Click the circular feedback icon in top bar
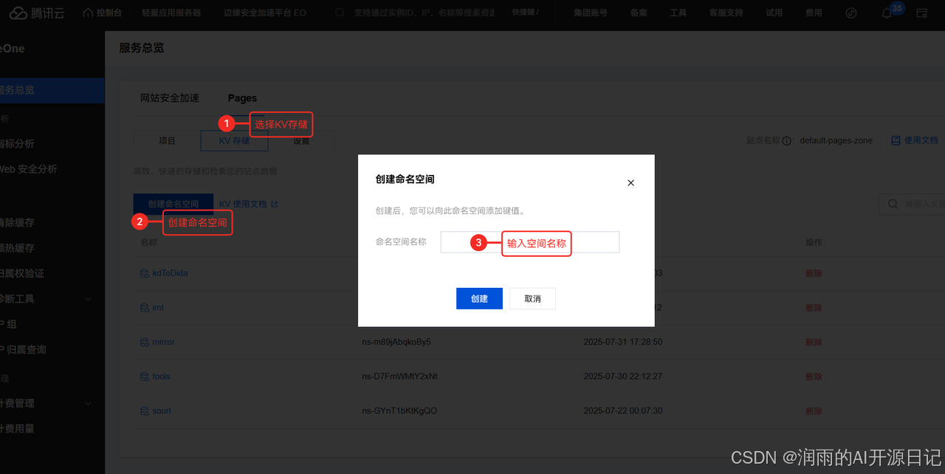The width and height of the screenshot is (945, 474). coord(851,13)
